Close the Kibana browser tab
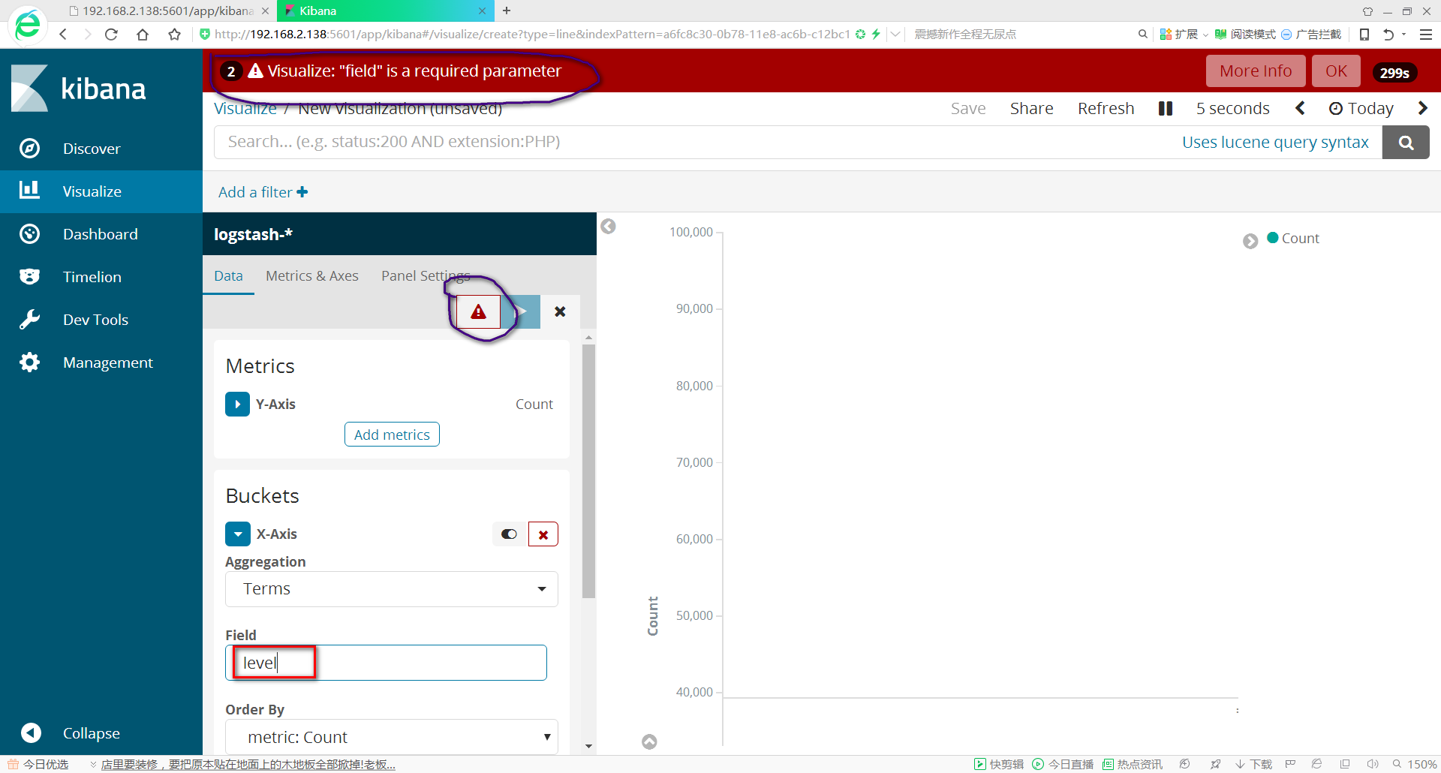The image size is (1441, 773). tap(482, 11)
